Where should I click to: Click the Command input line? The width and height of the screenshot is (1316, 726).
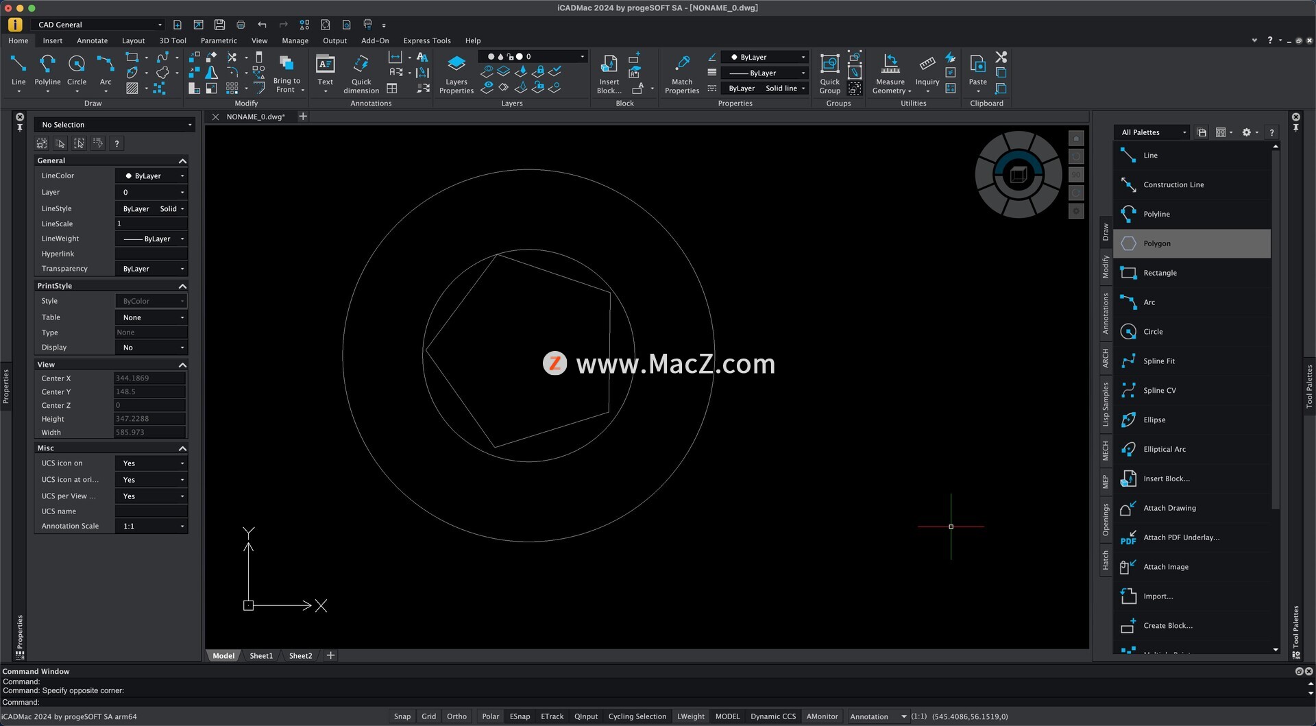pyautogui.click(x=658, y=702)
